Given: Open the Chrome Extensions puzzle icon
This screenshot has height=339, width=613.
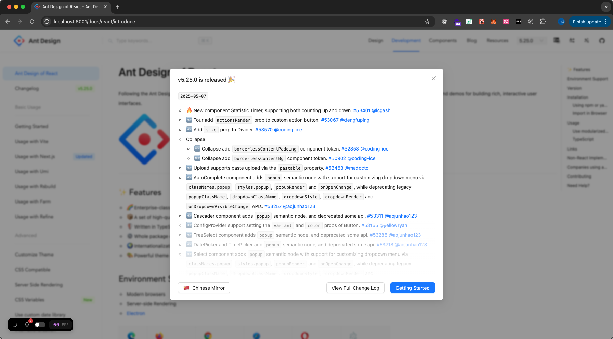Looking at the screenshot, I should [x=543, y=22].
